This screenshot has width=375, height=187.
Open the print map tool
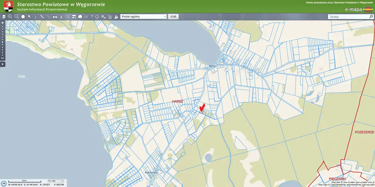(55, 17)
